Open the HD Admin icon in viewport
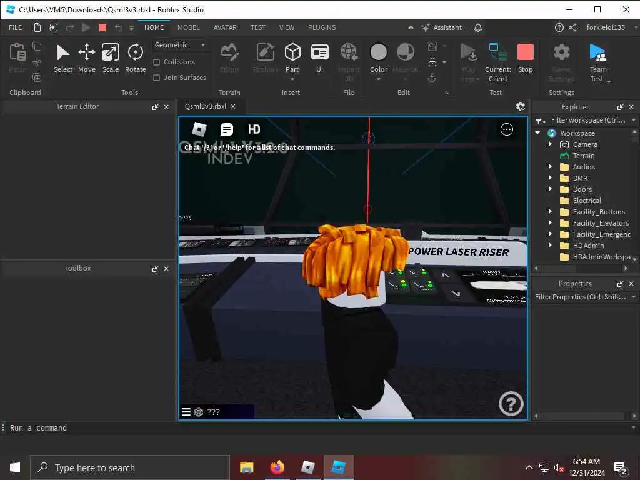This screenshot has height=480, width=640. [254, 129]
